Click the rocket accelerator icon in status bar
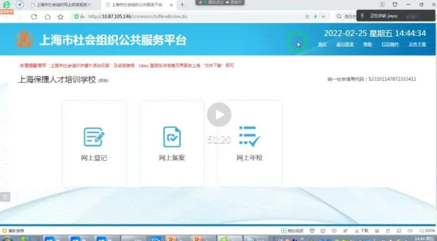437x241 pixels. 345,231
